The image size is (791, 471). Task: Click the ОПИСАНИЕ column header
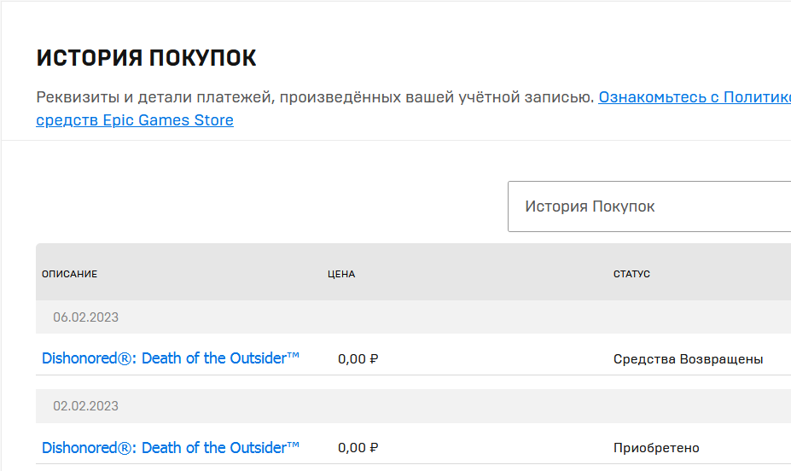(x=70, y=274)
